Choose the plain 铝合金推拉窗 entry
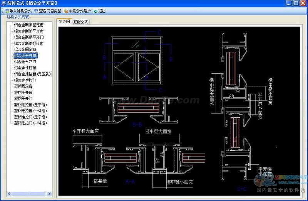 click(25, 68)
